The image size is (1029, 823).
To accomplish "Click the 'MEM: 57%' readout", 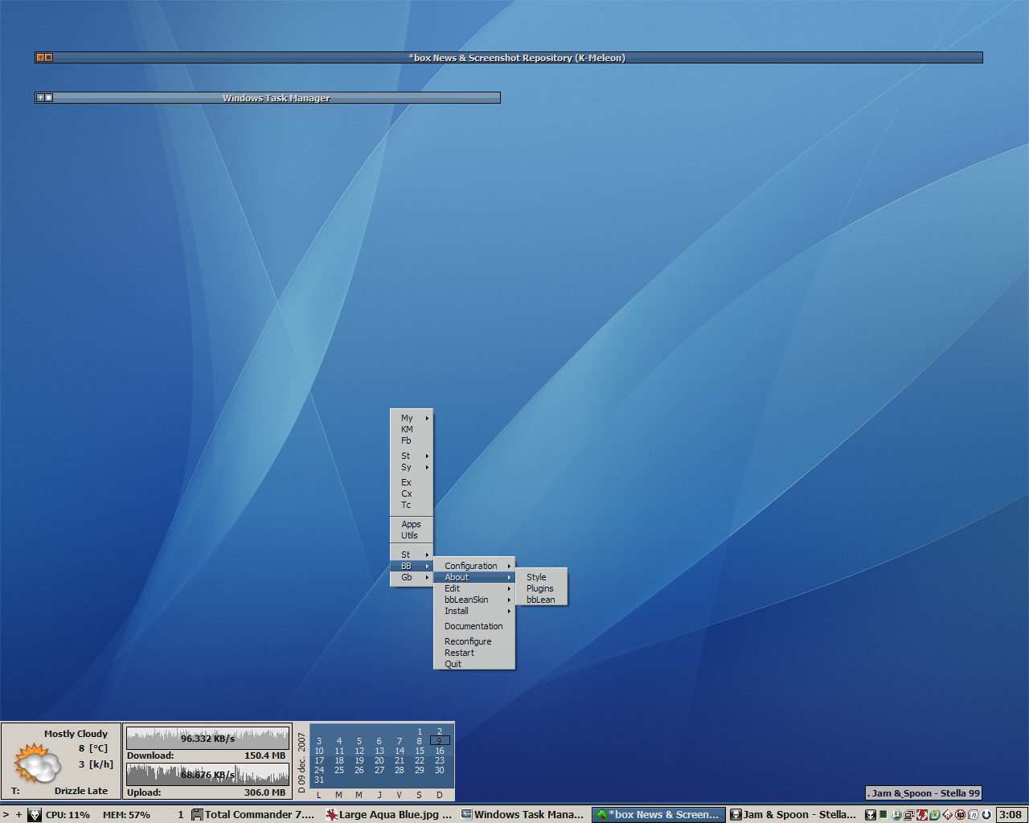I will pyautogui.click(x=126, y=814).
